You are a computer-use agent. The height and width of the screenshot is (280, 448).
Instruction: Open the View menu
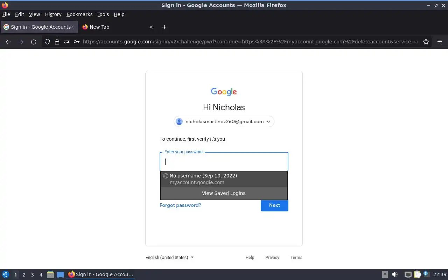34,14
